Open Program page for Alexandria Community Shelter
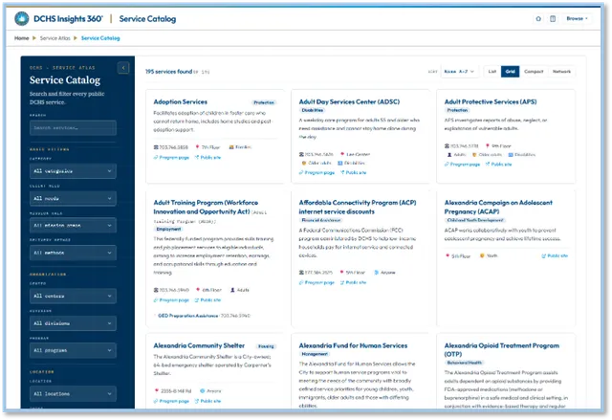Image resolution: width=612 pixels, height=420 pixels. (x=171, y=401)
